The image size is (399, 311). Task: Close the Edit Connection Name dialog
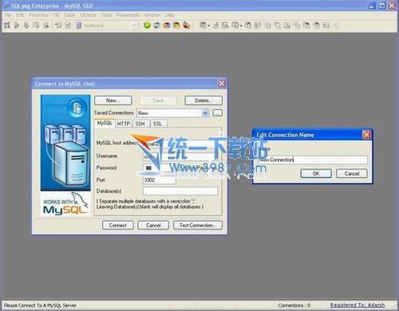click(366, 135)
